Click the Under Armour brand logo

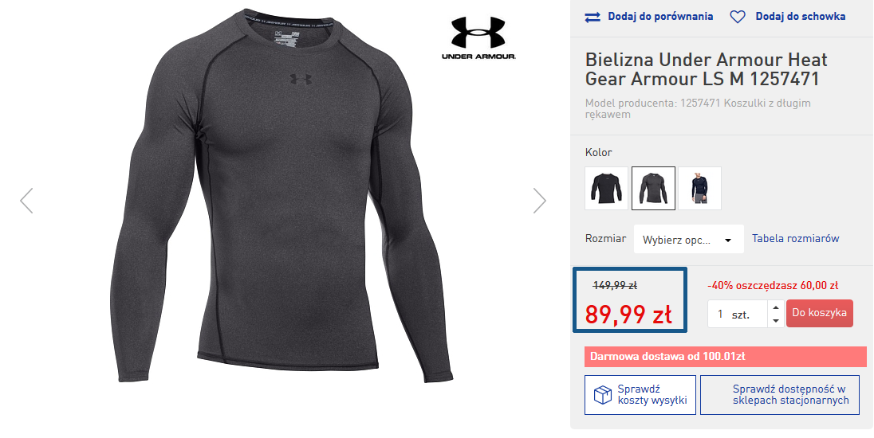click(478, 39)
